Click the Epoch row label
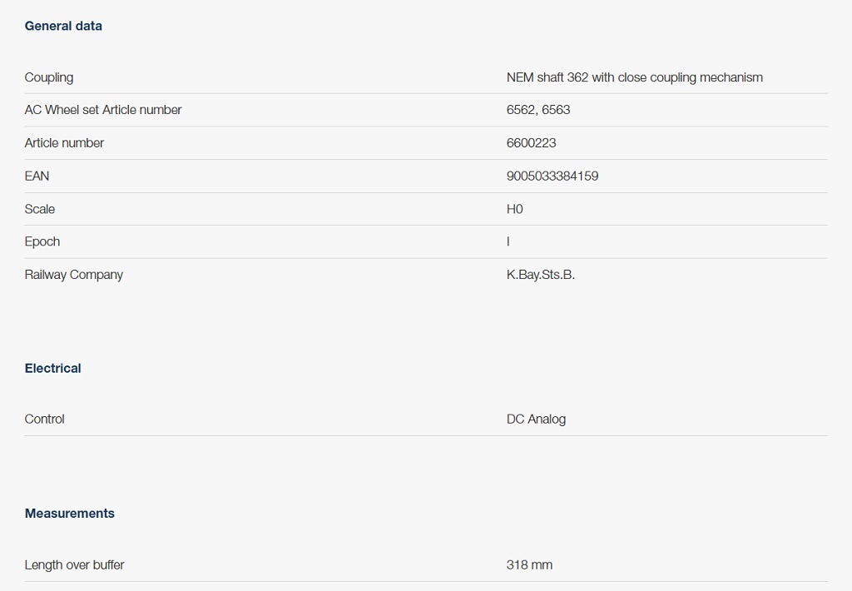This screenshot has width=852, height=591. [x=42, y=242]
